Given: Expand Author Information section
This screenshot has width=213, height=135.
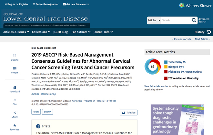Looking at the screenshot, I should point(44,94).
